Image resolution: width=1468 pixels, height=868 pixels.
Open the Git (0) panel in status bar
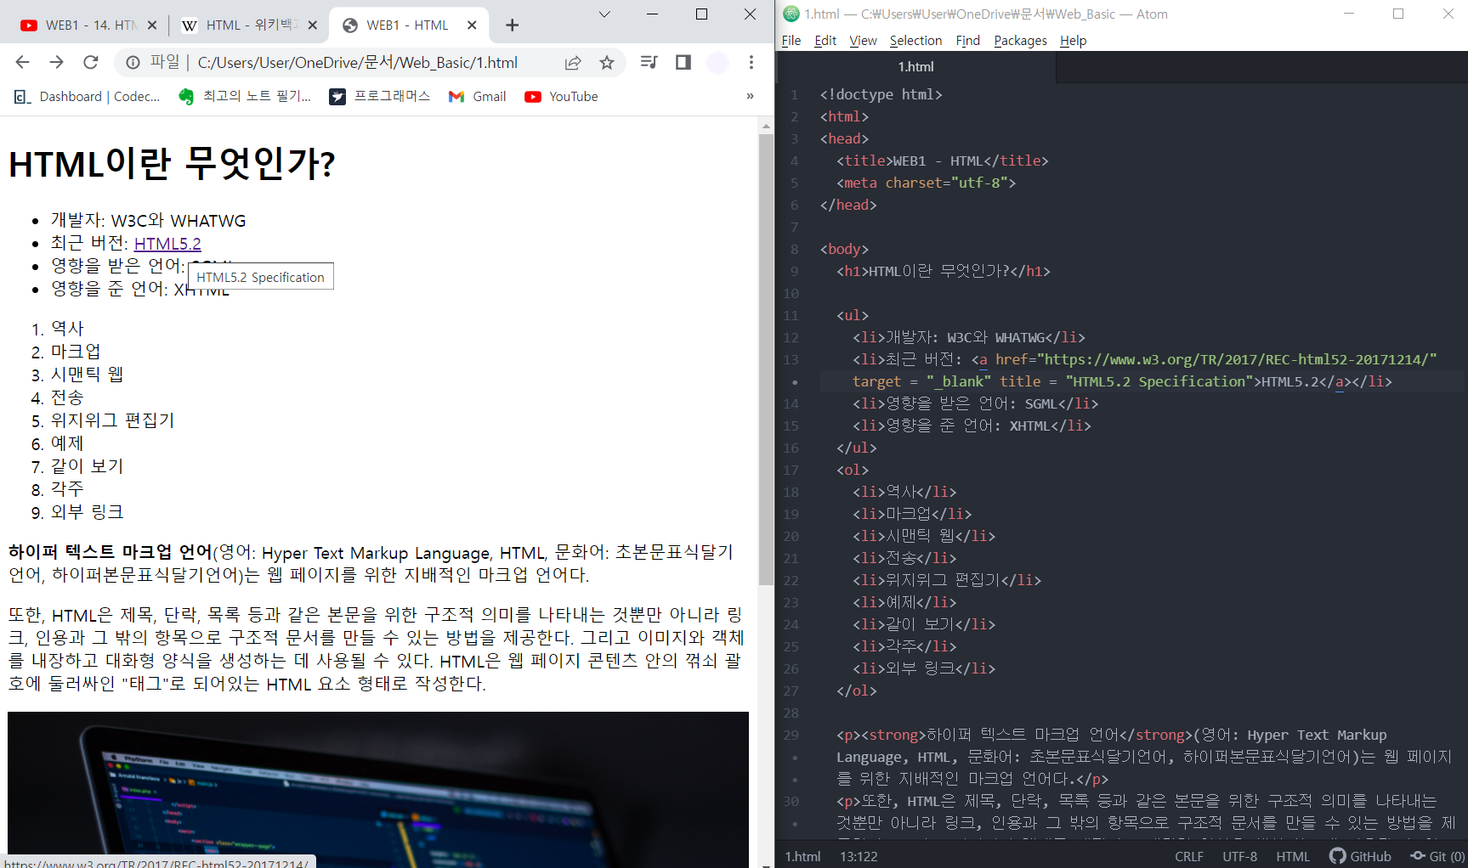pos(1437,856)
